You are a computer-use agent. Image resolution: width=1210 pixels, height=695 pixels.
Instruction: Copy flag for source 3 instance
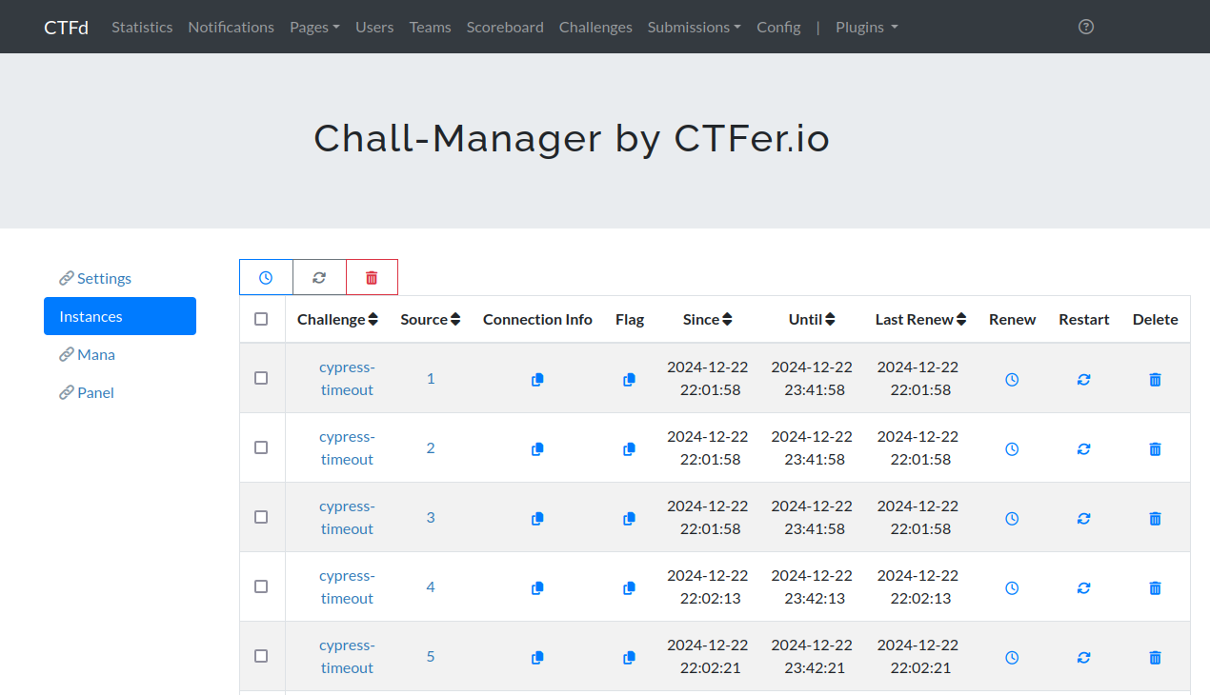coord(629,518)
